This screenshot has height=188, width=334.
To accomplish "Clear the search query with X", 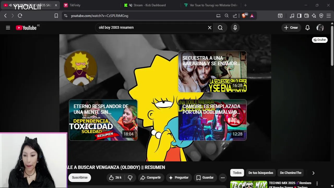I will coord(210,27).
